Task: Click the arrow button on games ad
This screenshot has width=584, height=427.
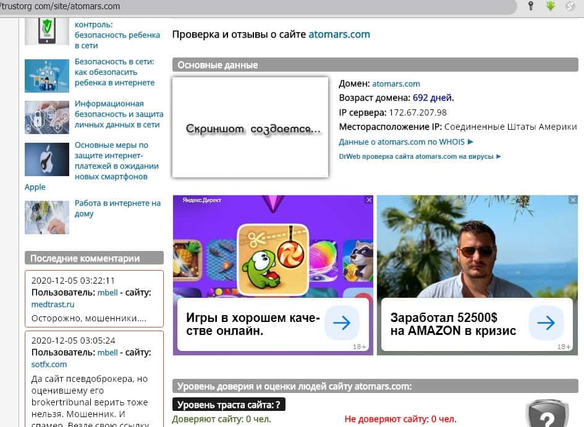Action: click(342, 323)
